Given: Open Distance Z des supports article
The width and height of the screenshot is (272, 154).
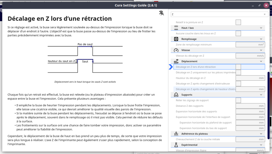Looking at the screenshot, I should click(190, 106).
